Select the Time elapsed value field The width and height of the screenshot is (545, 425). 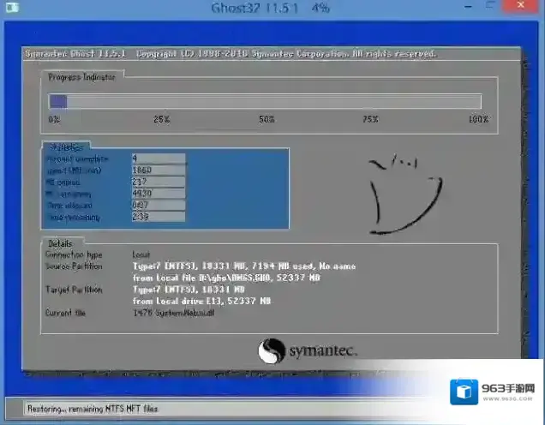click(x=158, y=206)
